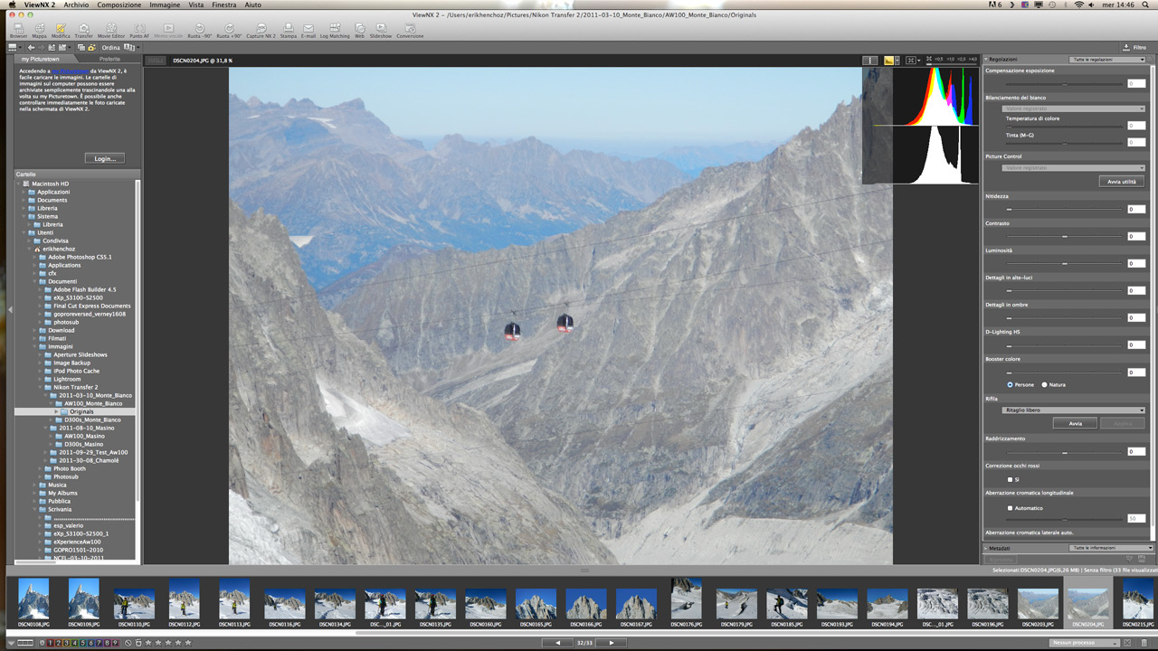Open the Browser view from toolbar

click(18, 31)
